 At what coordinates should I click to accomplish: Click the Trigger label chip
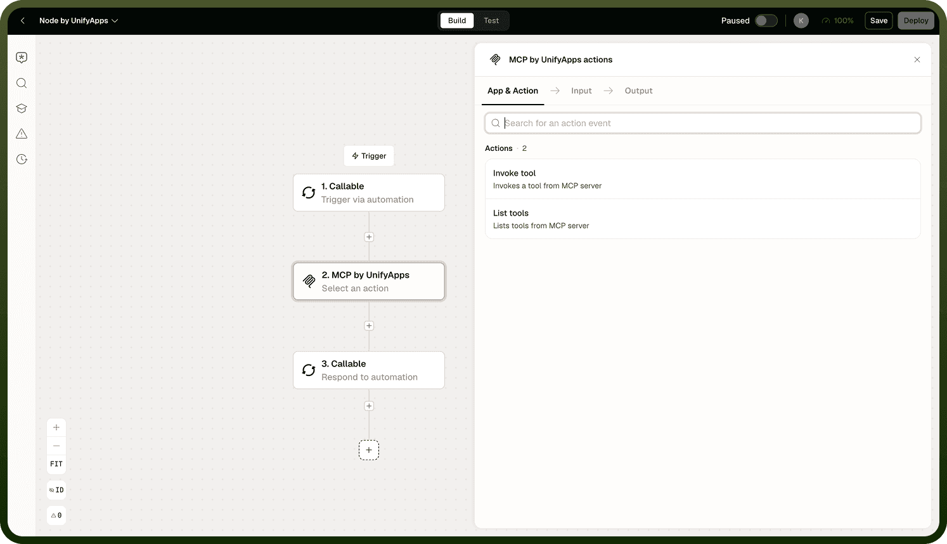point(369,156)
